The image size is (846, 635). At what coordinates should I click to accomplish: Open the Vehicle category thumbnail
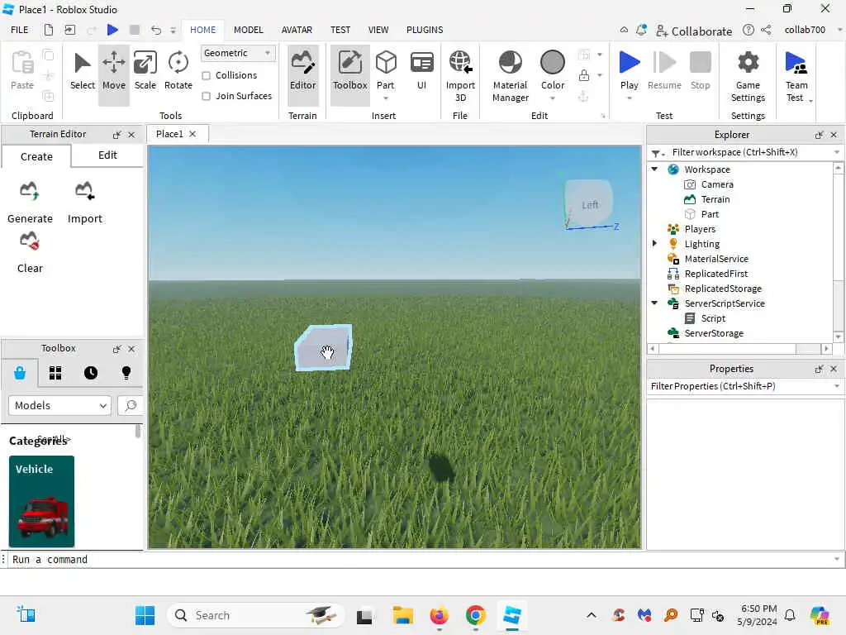coord(41,501)
